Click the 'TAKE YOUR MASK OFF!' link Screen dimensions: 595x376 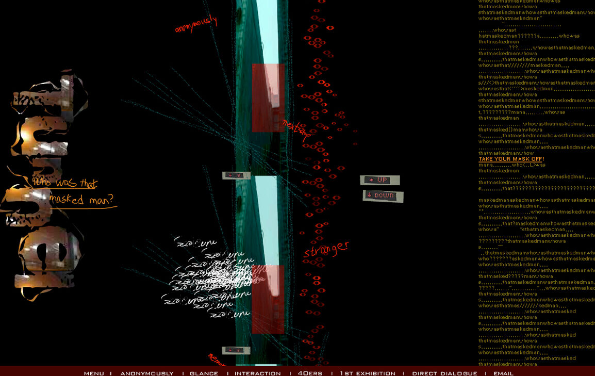click(510, 159)
